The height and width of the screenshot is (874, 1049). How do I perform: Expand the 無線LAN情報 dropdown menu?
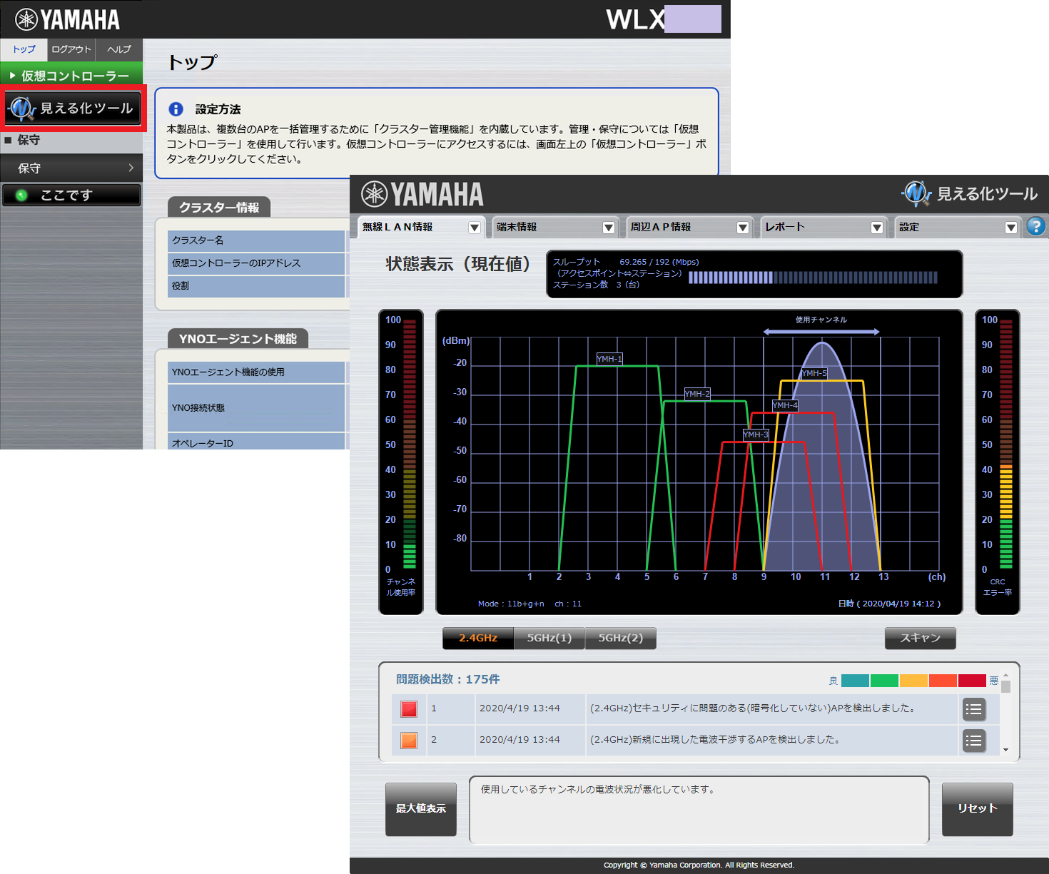click(475, 228)
